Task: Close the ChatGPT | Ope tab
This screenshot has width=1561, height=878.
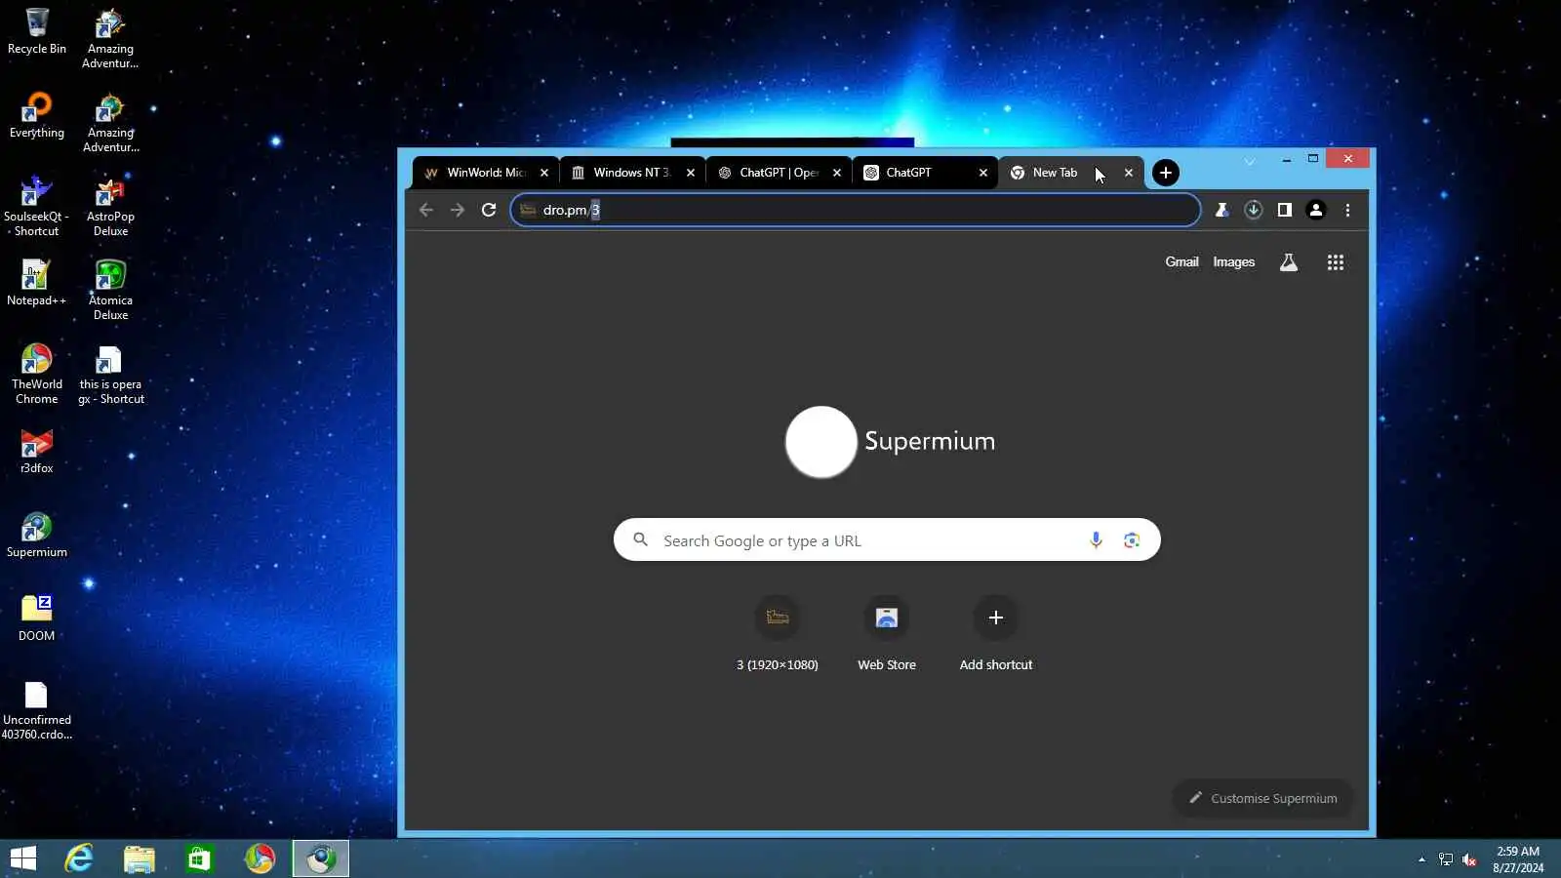Action: click(837, 173)
